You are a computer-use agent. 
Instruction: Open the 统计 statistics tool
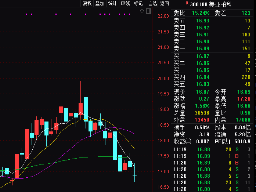pyautogui.click(x=112, y=4)
